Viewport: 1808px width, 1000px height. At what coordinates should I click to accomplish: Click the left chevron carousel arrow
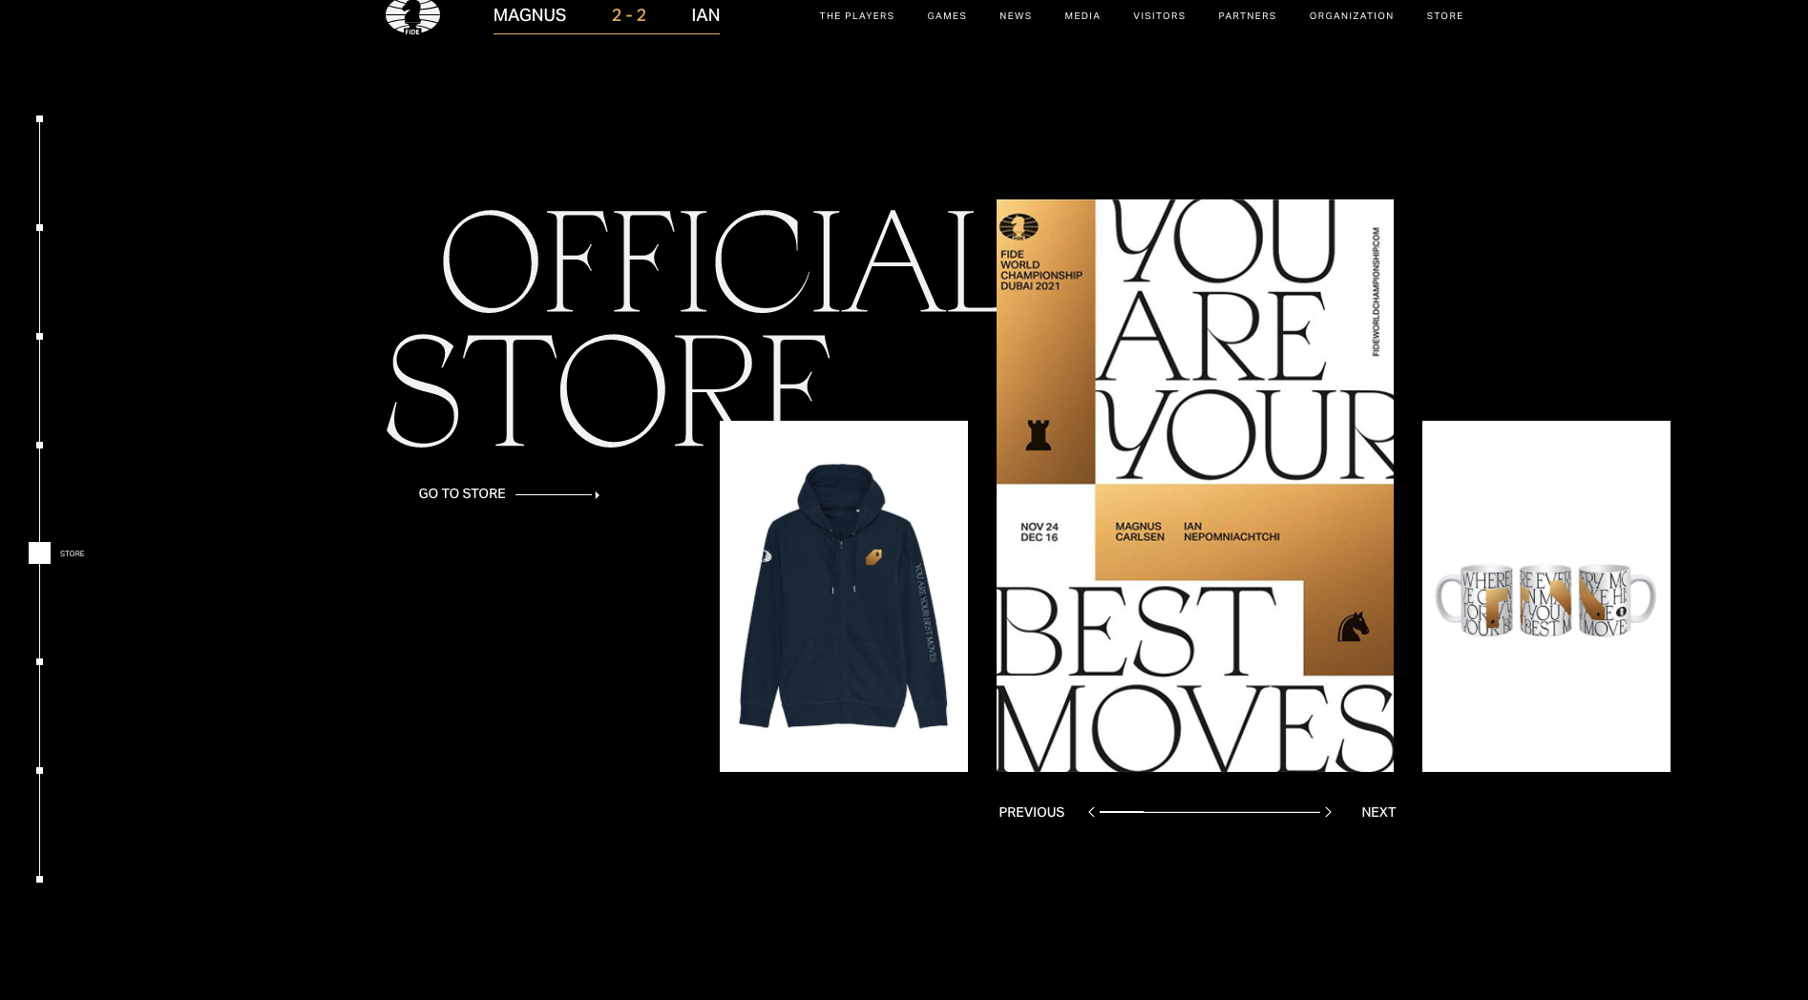pos(1091,812)
